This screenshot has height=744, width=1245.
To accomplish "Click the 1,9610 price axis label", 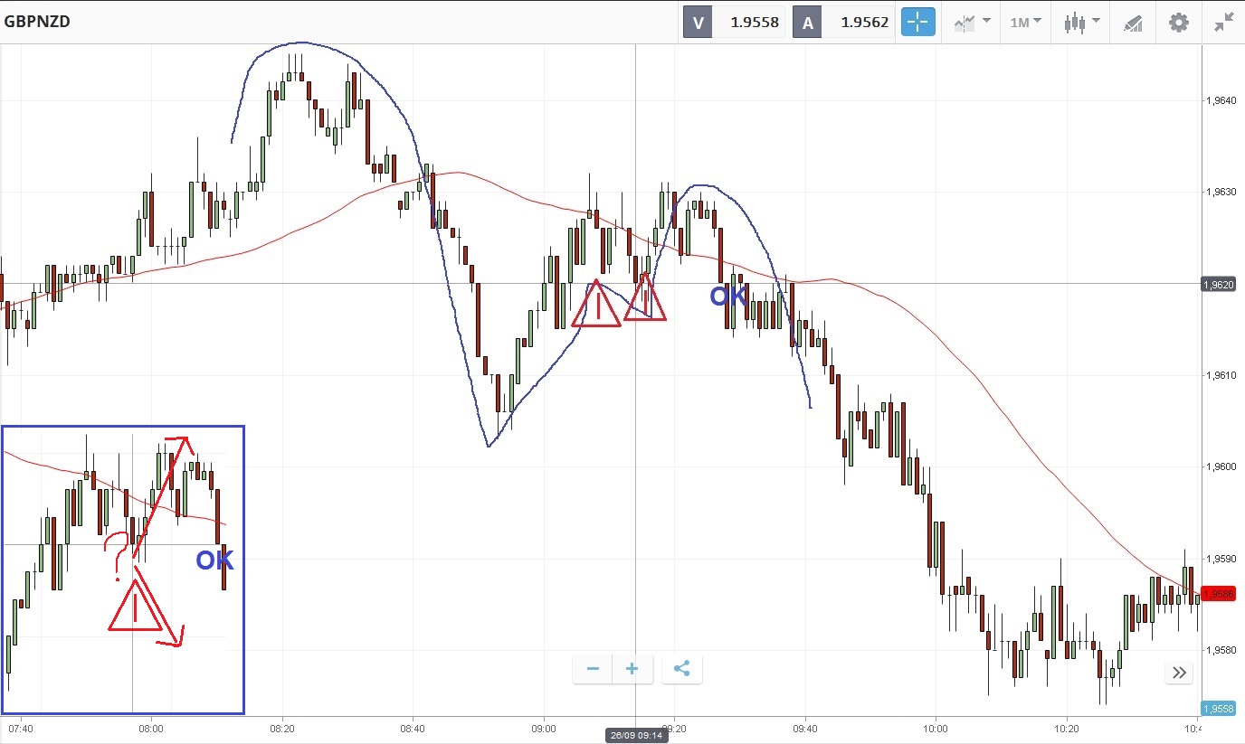I will click(1221, 375).
